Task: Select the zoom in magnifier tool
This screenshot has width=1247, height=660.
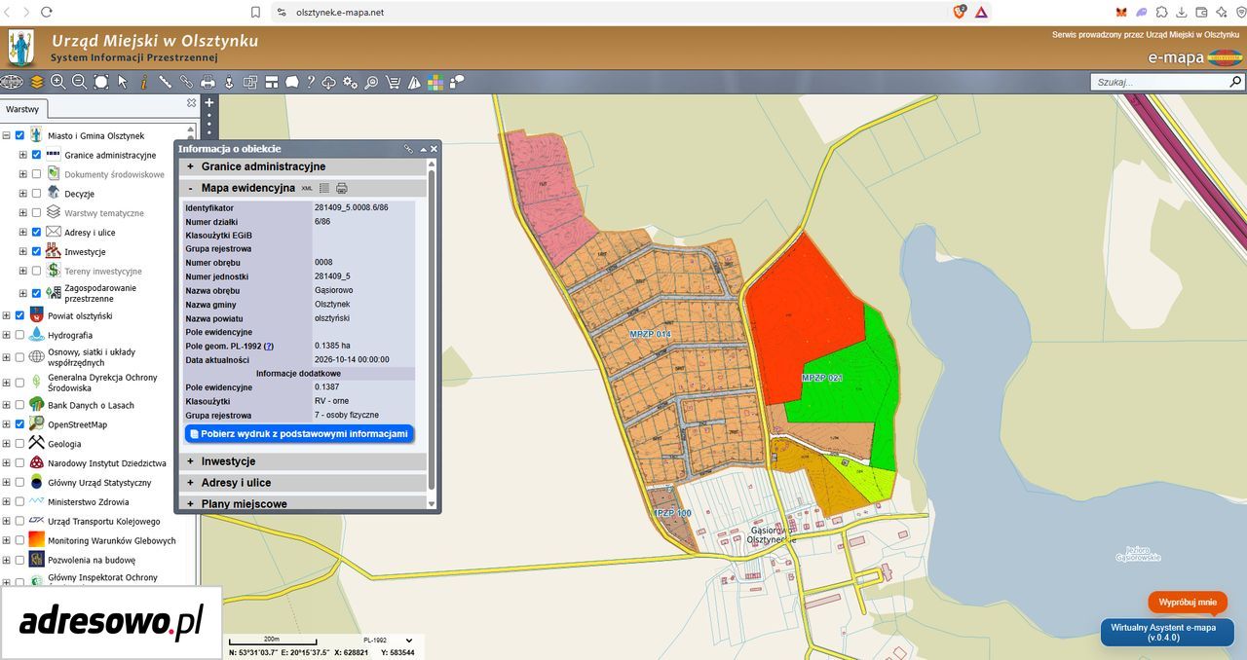Action: tap(58, 82)
